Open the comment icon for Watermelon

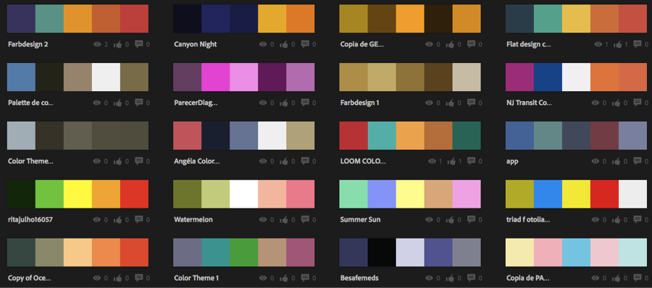305,219
